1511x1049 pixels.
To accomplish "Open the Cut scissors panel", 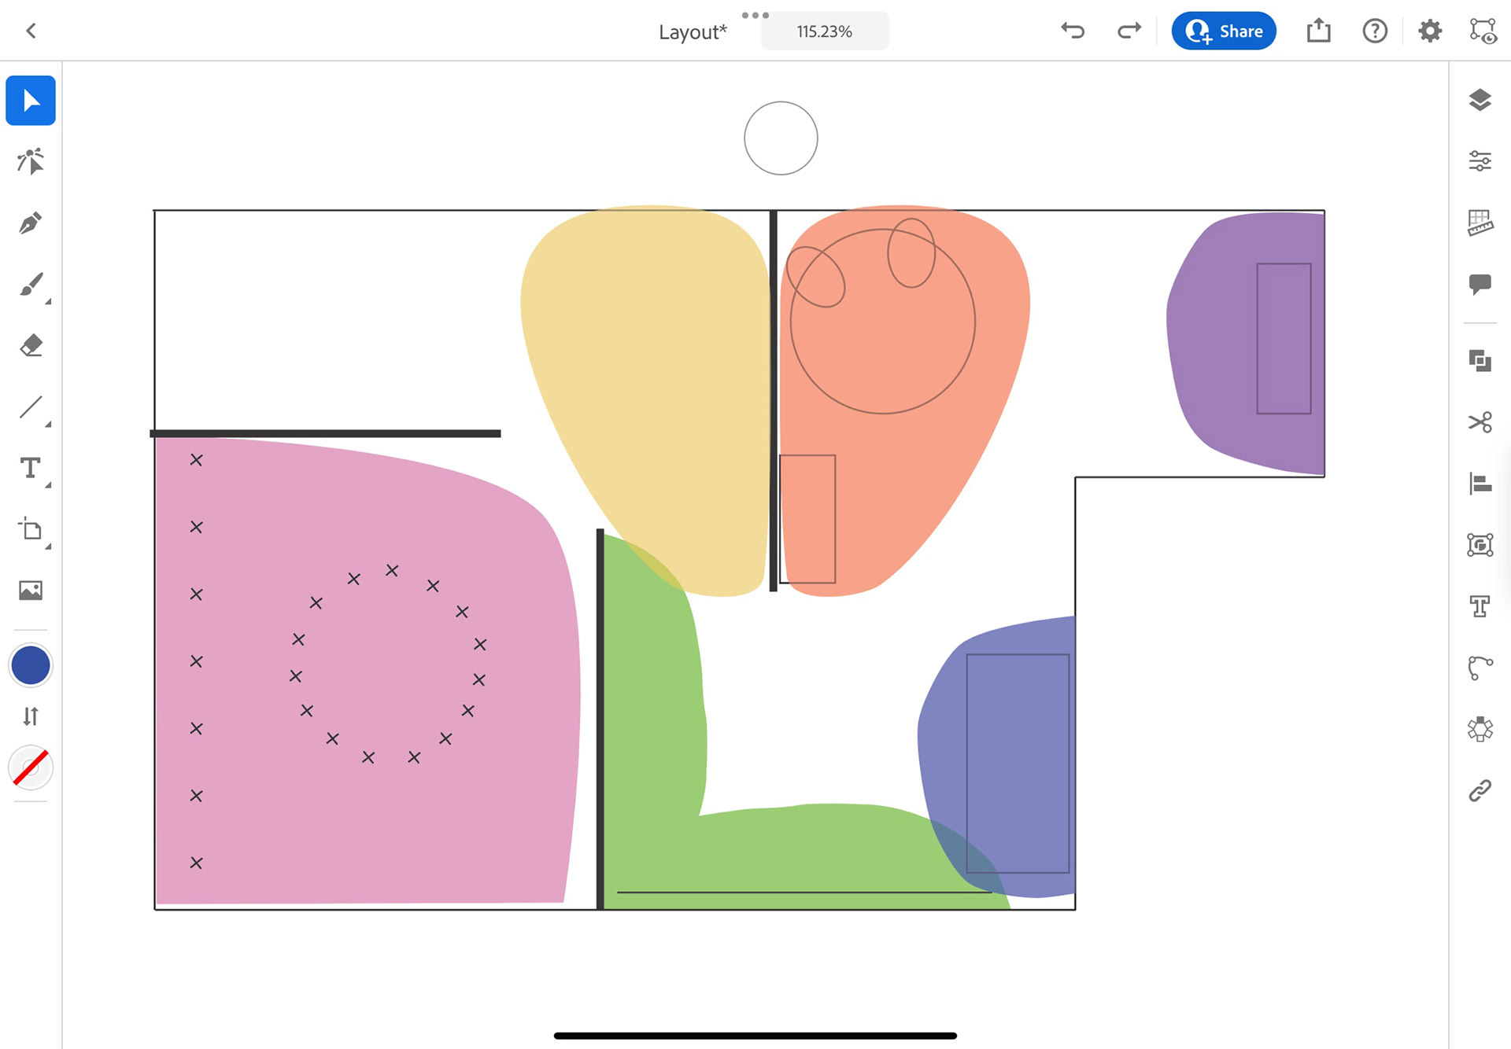I will coord(1480,422).
